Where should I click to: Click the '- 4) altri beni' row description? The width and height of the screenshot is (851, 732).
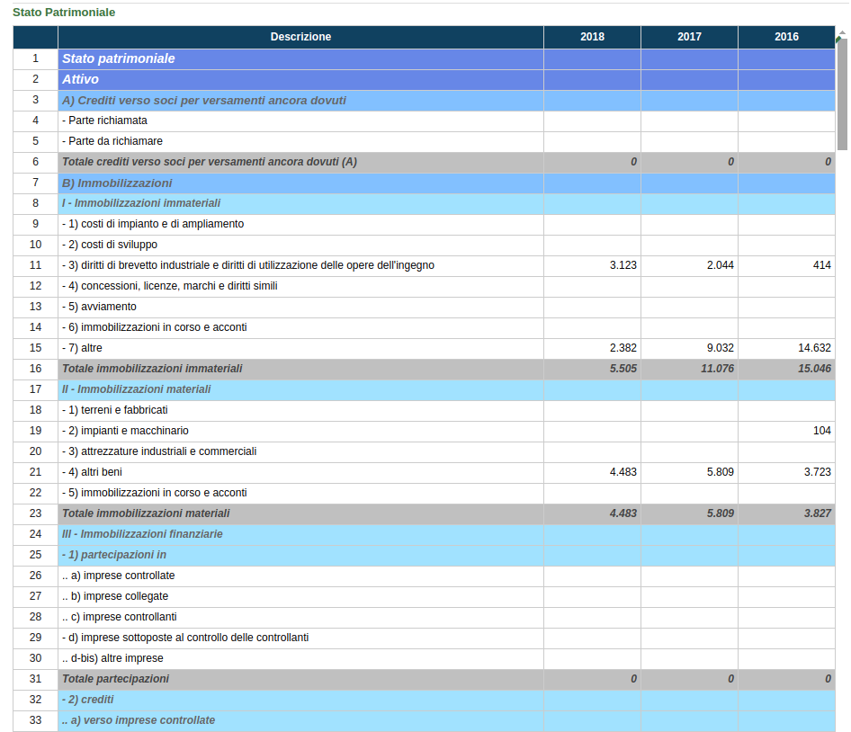(92, 472)
